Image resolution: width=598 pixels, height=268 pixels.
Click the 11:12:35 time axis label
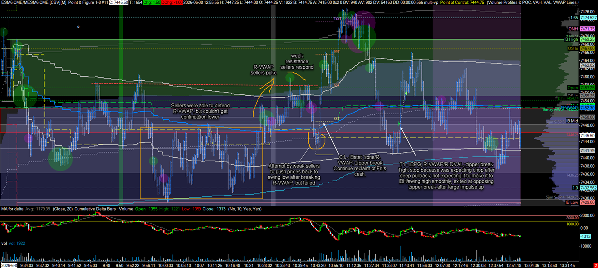(353, 265)
